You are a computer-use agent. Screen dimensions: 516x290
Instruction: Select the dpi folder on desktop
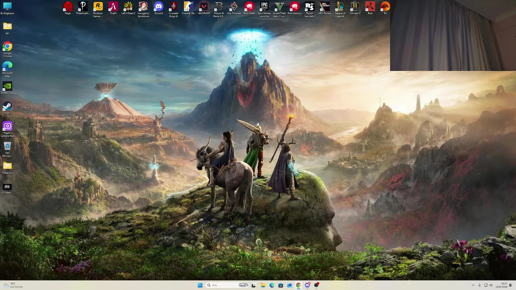coord(7,28)
